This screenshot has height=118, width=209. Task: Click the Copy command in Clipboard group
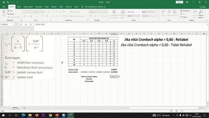[x=10, y=14]
